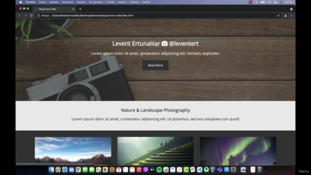Open Maps from the dock
Viewport: 311px width, 175px height.
(x=98, y=170)
